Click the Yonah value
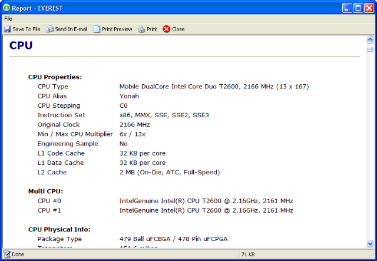 coord(130,96)
